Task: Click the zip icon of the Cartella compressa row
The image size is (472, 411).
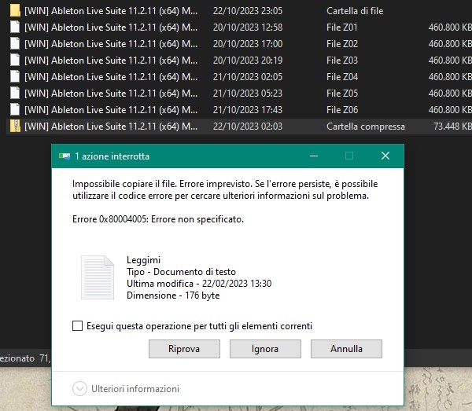Action: 15,127
